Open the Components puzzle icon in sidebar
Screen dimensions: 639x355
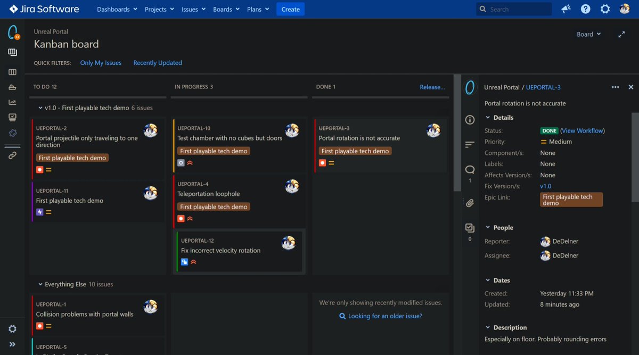[x=13, y=133]
